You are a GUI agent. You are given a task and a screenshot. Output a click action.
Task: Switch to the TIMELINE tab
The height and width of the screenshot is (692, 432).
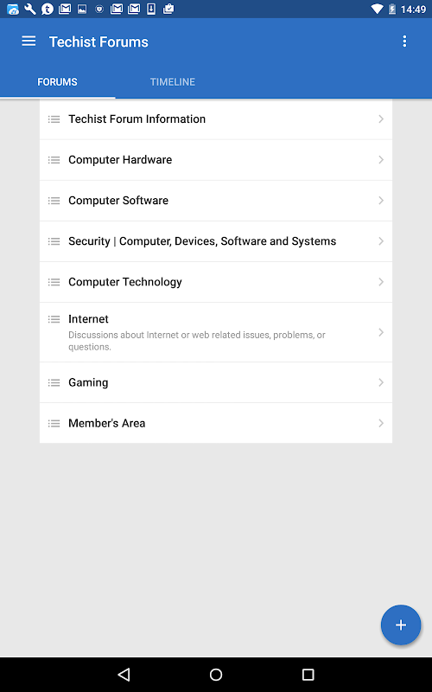(172, 81)
